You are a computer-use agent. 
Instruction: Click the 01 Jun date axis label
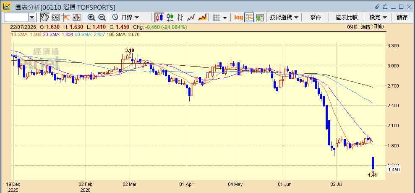coord(285,184)
